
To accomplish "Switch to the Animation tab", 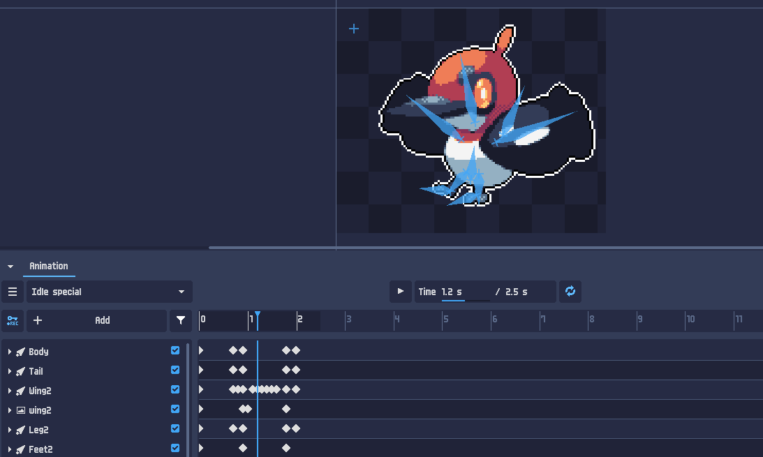I will point(49,266).
